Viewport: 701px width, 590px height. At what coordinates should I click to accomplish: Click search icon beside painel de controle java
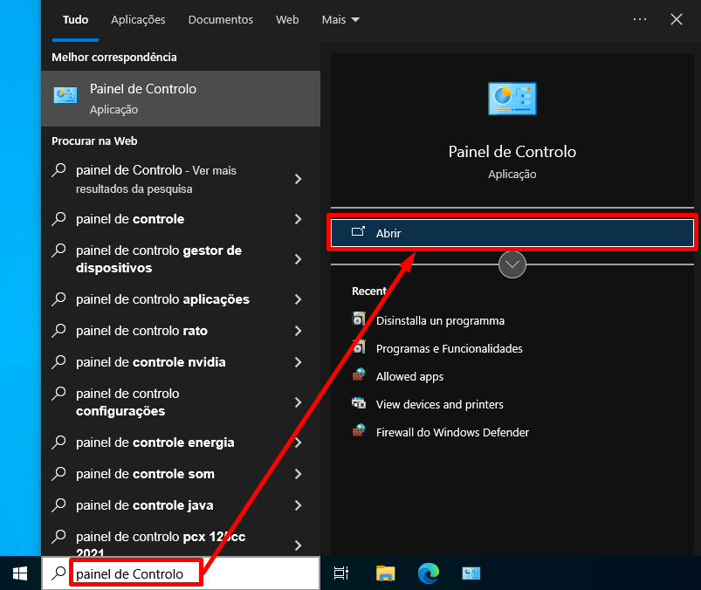tap(58, 504)
